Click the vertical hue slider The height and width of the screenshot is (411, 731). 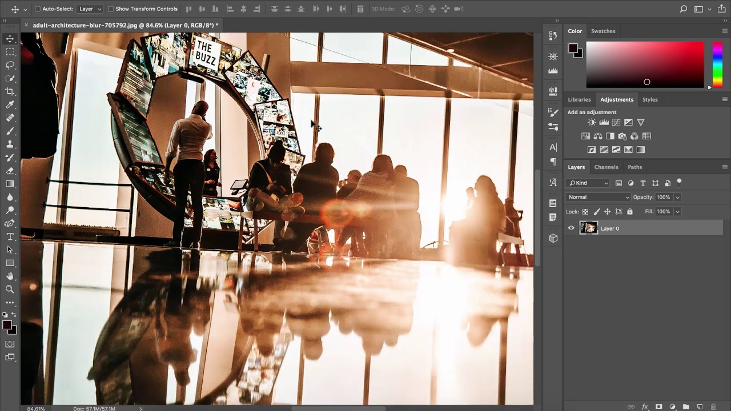click(717, 65)
